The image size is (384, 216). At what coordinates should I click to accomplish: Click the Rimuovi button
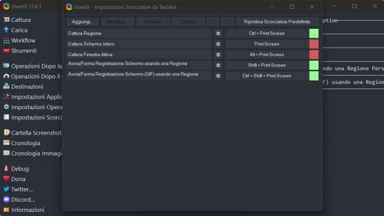153,22
